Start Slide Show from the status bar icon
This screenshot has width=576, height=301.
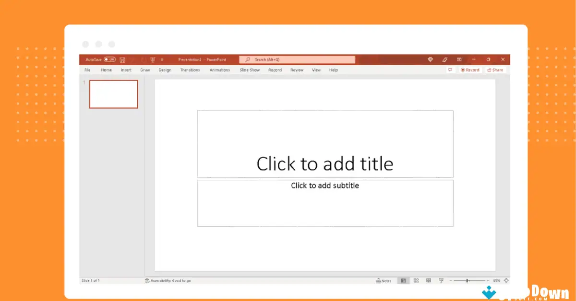coord(440,280)
